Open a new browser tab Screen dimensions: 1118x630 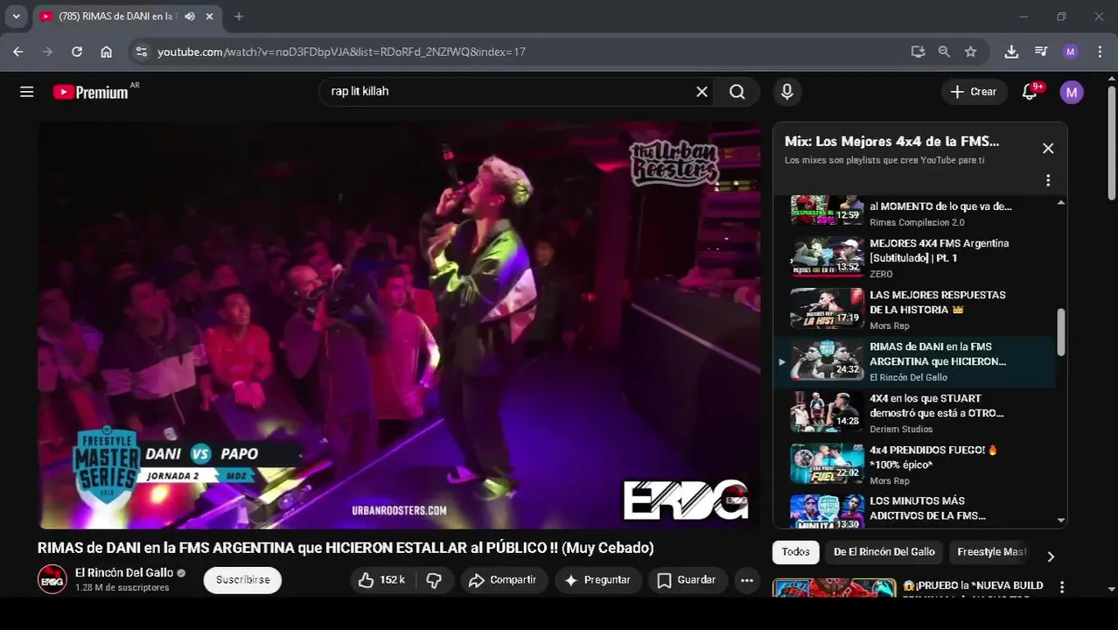[x=239, y=17]
